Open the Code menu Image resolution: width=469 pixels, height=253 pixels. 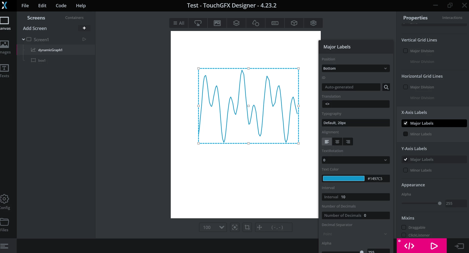[x=61, y=5]
